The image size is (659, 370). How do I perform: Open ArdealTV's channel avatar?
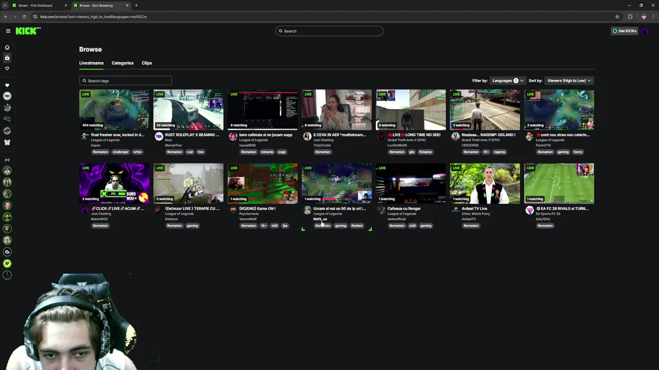(456, 210)
